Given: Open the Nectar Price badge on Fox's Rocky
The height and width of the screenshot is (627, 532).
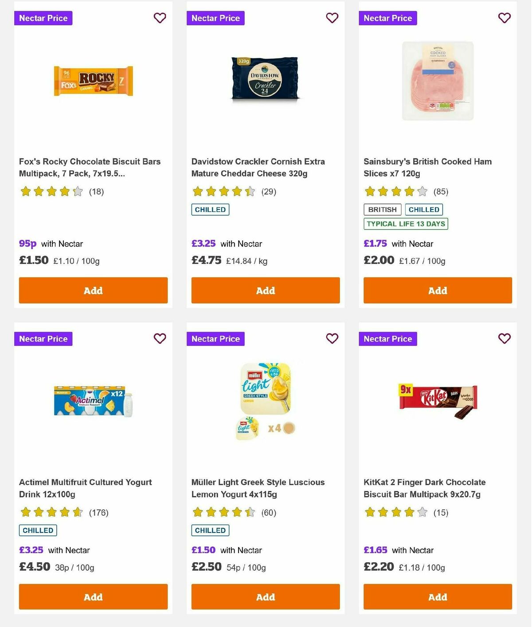Looking at the screenshot, I should [x=43, y=18].
